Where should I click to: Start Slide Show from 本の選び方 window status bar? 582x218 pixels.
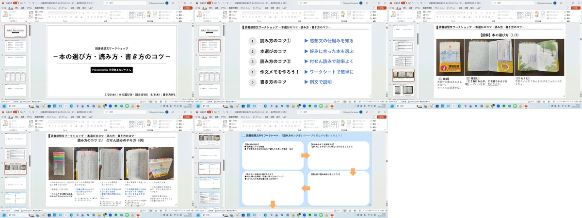point(554,102)
